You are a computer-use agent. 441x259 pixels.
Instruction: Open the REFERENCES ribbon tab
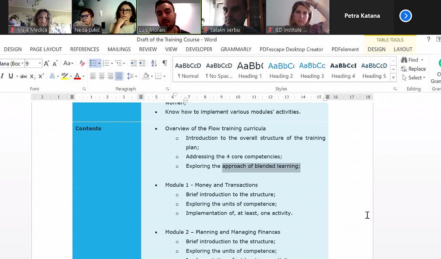(x=84, y=49)
